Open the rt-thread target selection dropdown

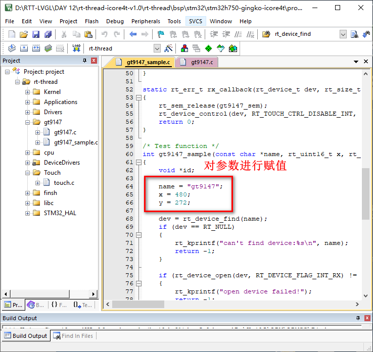click(157, 48)
